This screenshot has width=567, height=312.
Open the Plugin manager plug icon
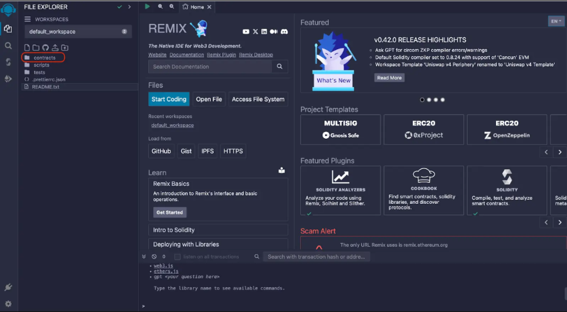(x=8, y=287)
